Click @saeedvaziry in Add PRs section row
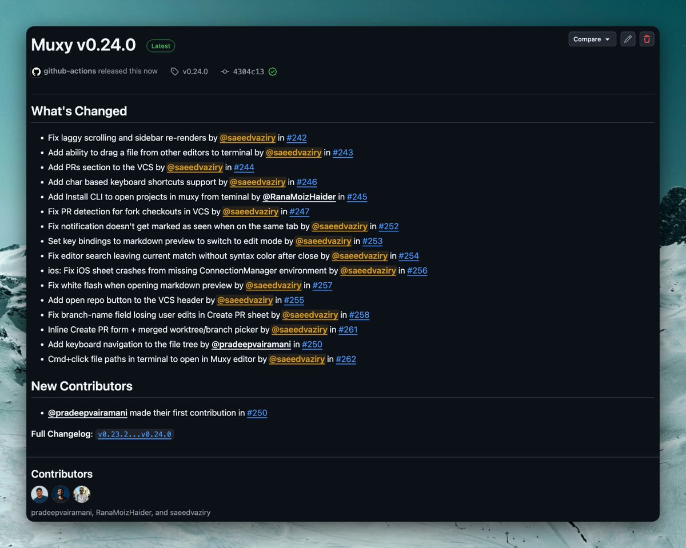This screenshot has height=548, width=686. (x=195, y=167)
